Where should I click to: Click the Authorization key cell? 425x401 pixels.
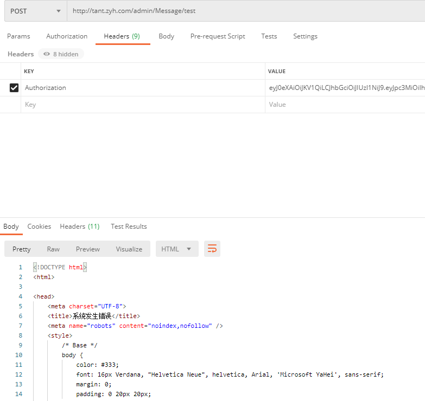[143, 88]
